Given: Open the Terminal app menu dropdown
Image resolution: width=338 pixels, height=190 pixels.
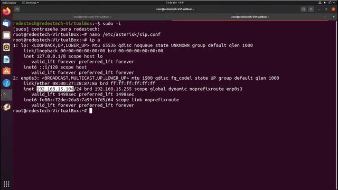Looking at the screenshot, I should (31, 3).
